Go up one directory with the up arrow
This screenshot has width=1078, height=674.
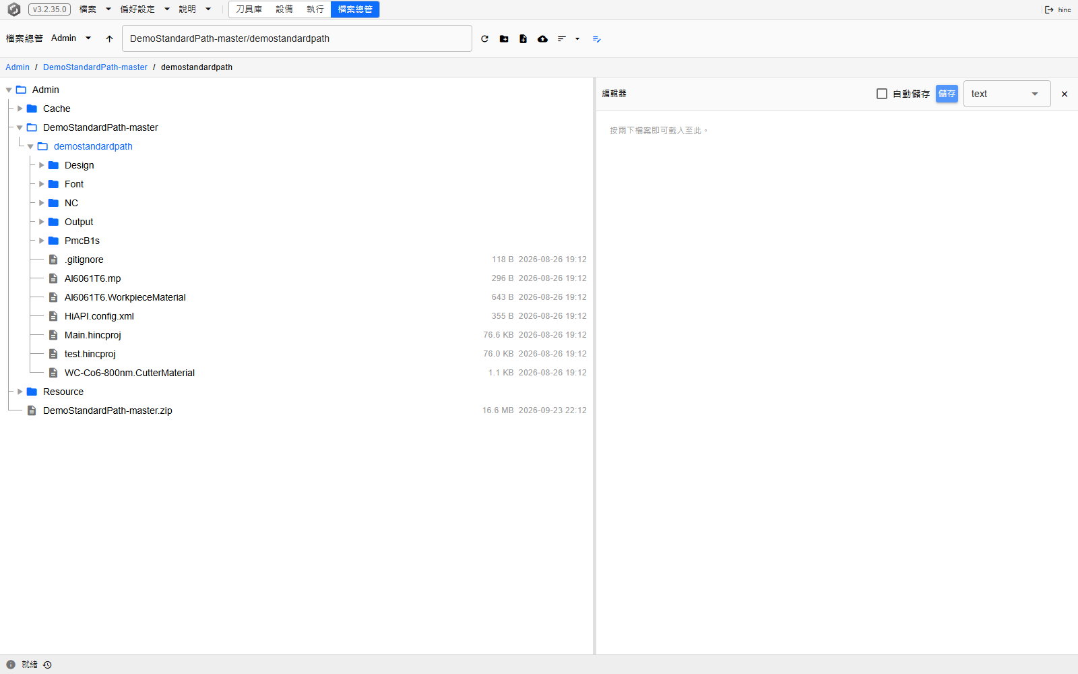point(109,39)
